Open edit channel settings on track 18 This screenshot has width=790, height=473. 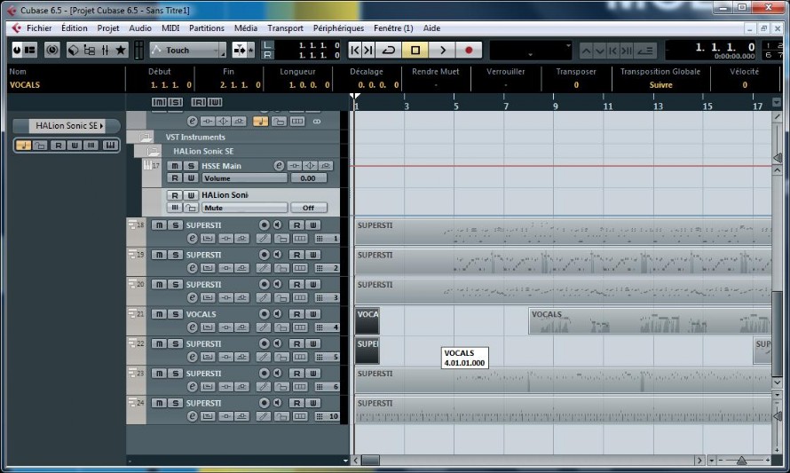point(192,238)
